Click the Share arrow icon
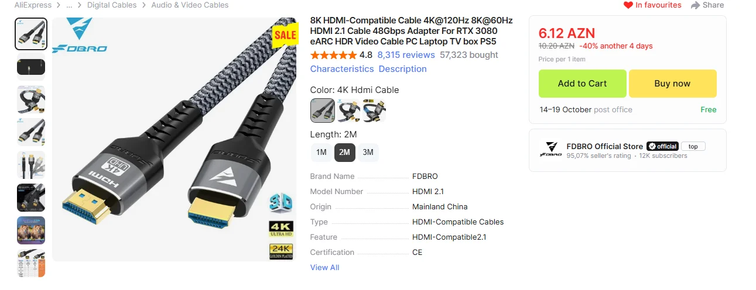The image size is (756, 290). pos(695,5)
